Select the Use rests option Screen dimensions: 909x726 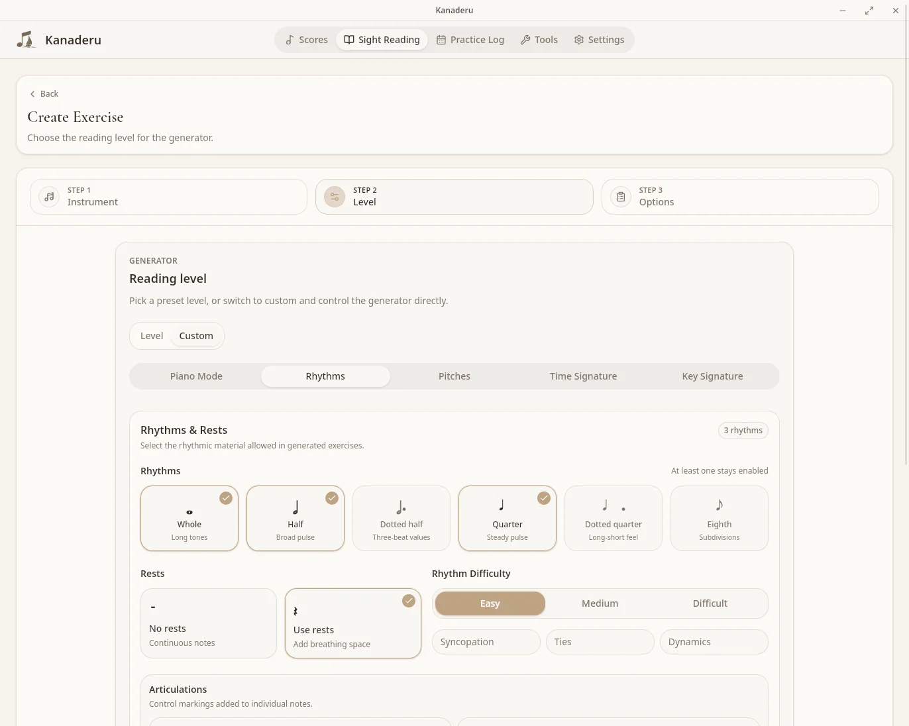pyautogui.click(x=353, y=623)
